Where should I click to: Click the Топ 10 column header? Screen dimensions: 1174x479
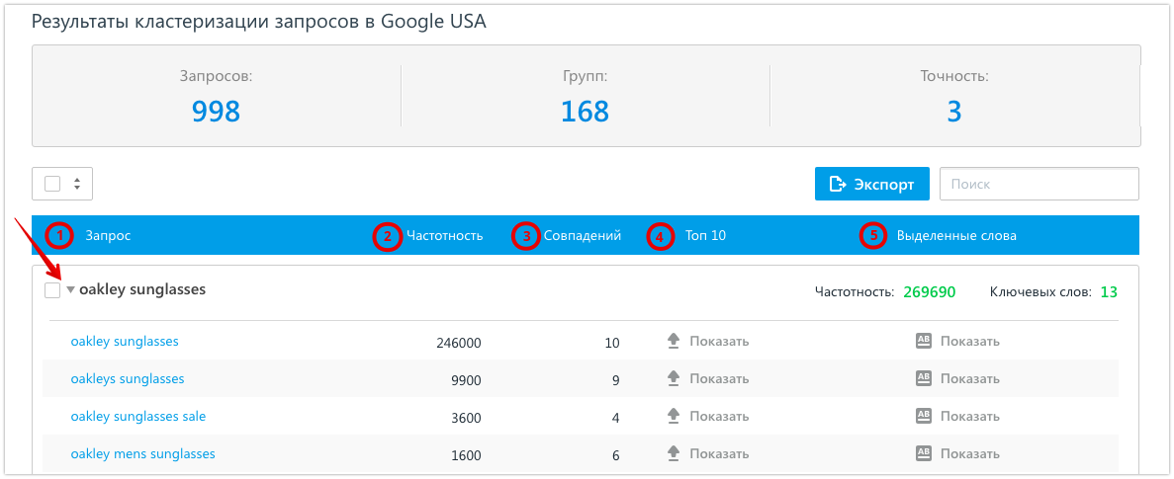click(x=705, y=236)
